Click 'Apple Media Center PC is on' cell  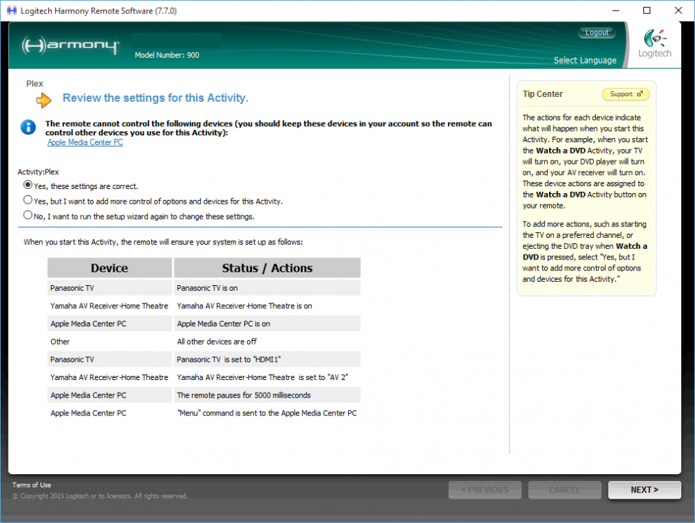[267, 324]
